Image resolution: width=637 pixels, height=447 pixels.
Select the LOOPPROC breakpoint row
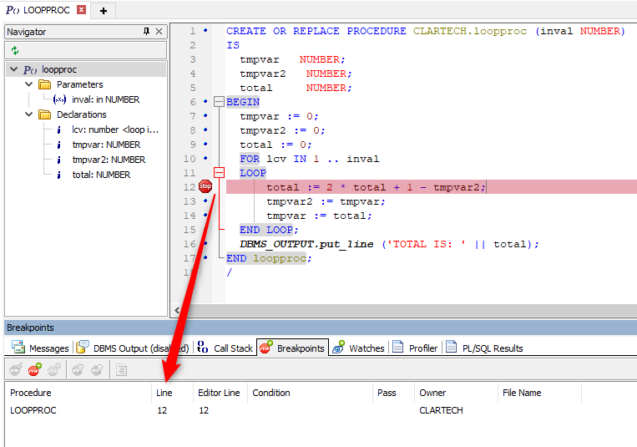(x=321, y=410)
